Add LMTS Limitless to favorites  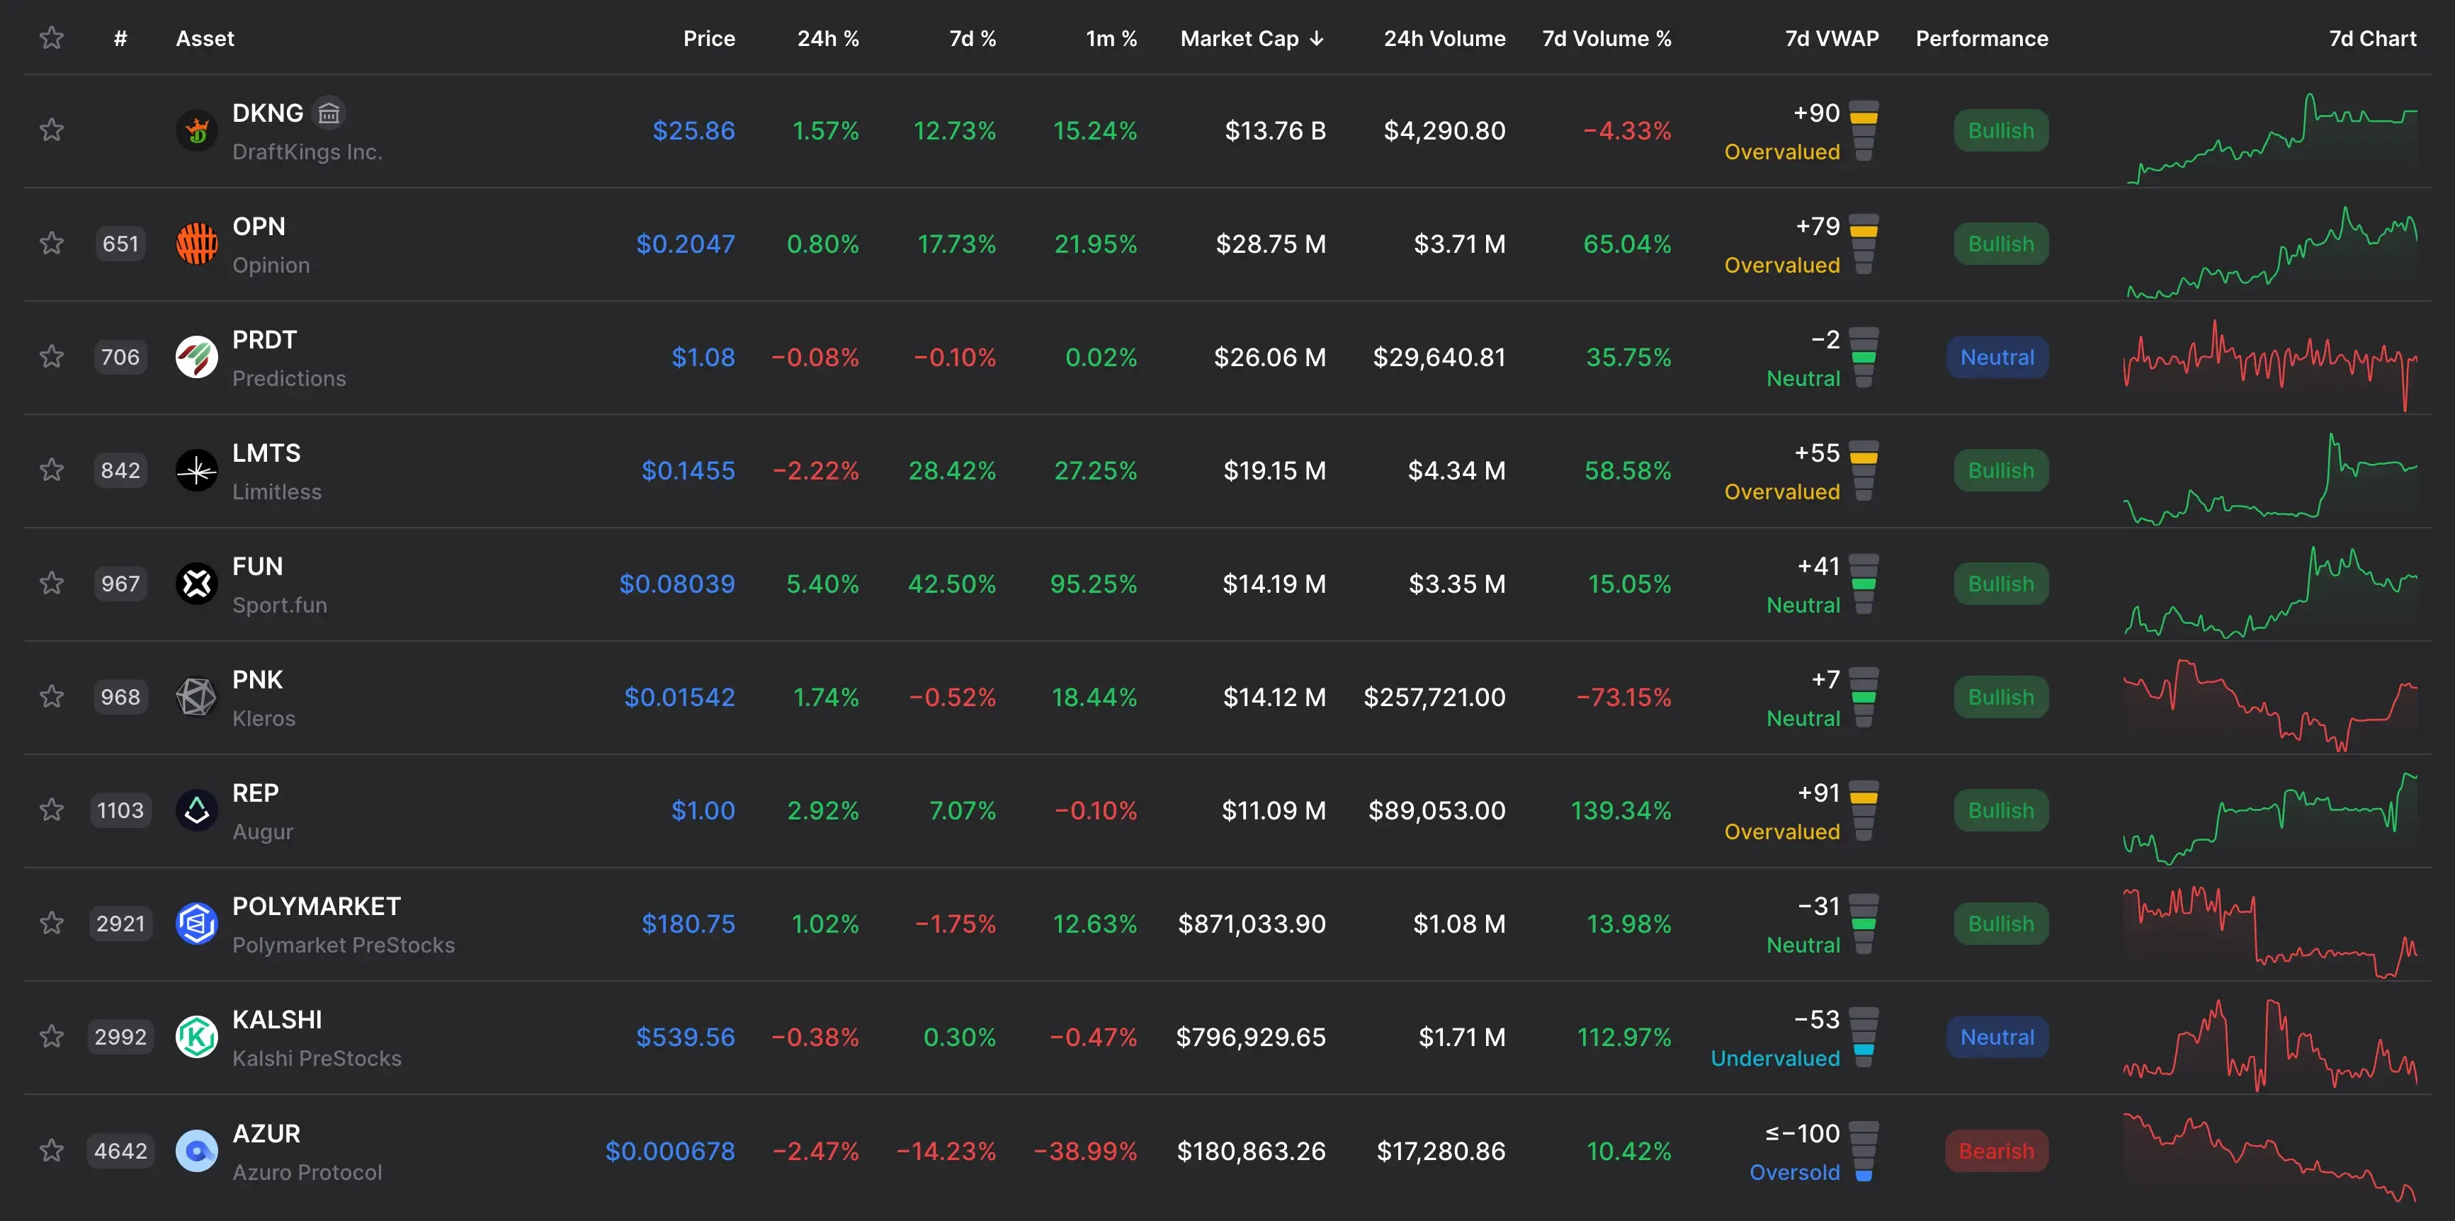tap(52, 470)
